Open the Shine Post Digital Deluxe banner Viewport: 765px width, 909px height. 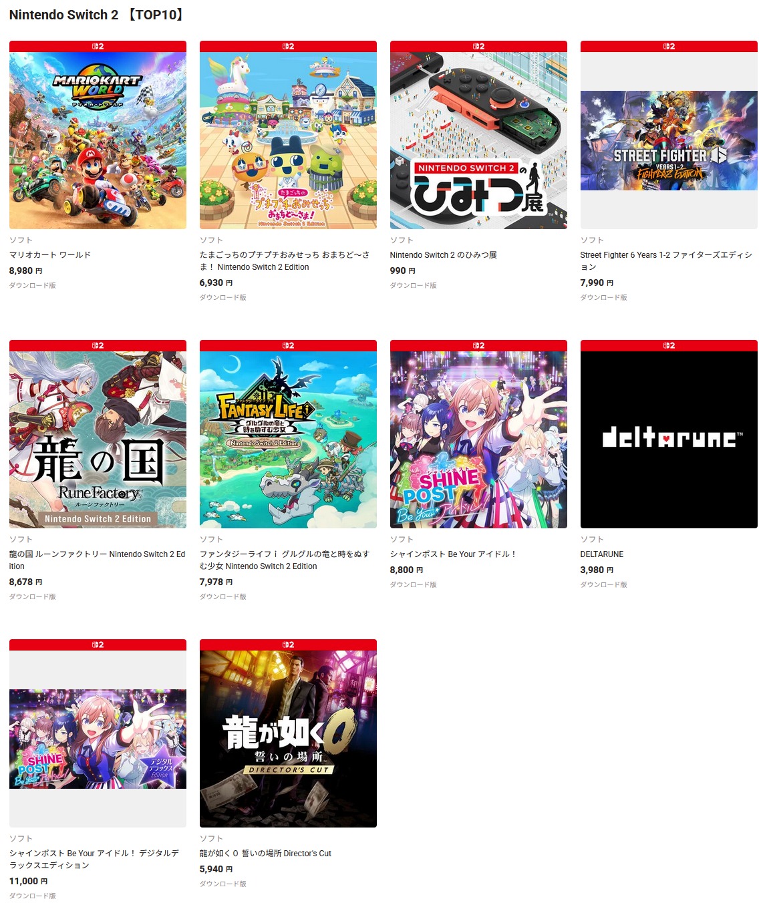point(98,739)
